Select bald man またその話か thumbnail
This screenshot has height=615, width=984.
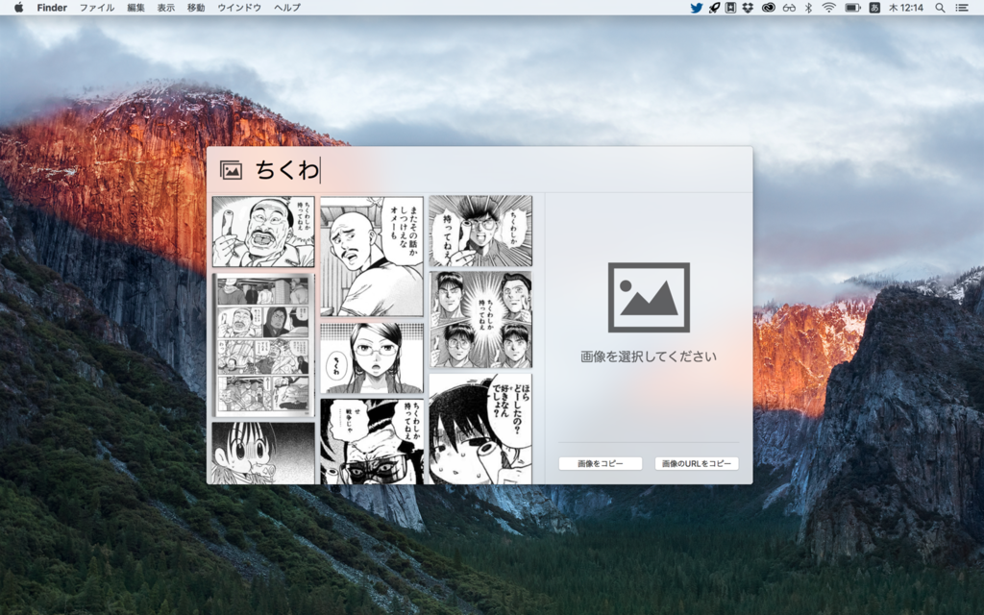[372, 256]
